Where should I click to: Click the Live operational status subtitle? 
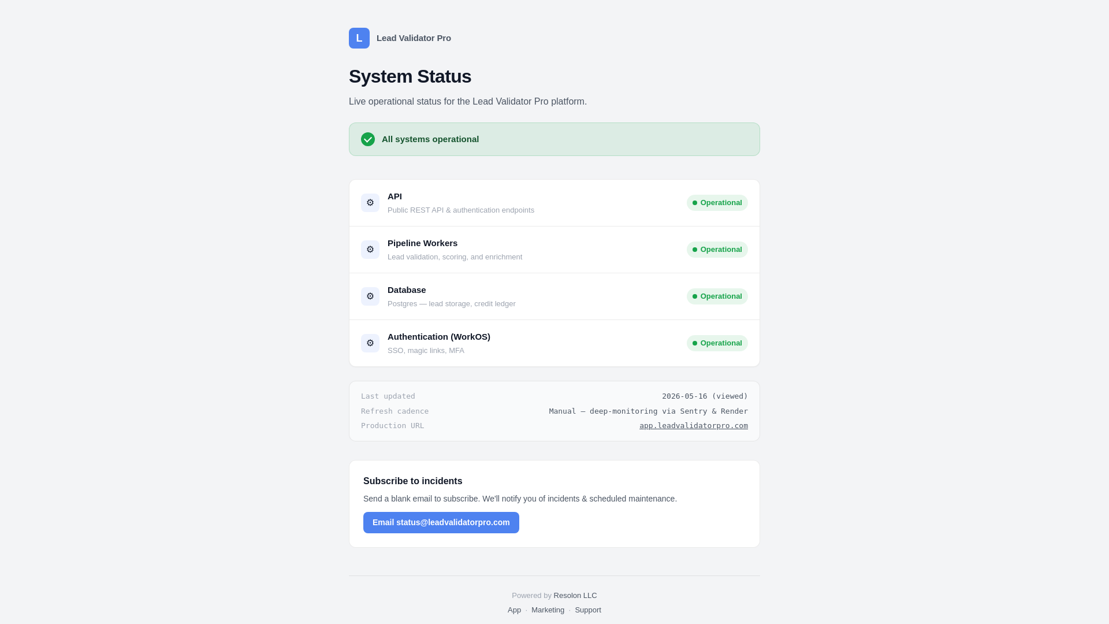coord(468,102)
